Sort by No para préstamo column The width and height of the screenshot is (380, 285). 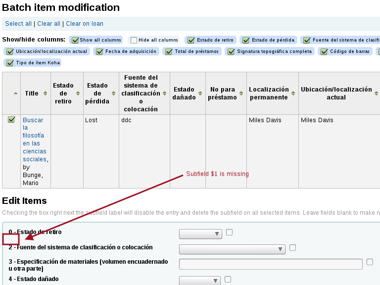tap(241, 94)
